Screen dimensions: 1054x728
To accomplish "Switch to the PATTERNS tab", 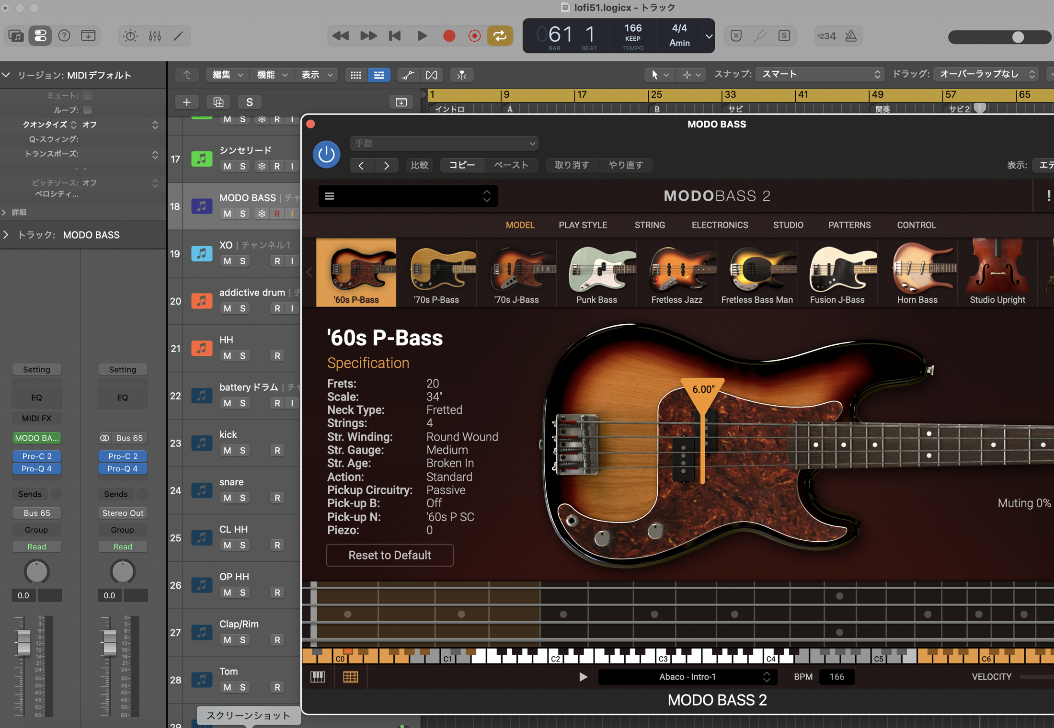I will pos(849,225).
